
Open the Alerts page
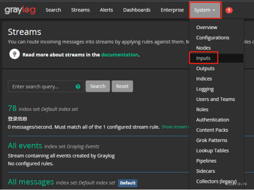tap(106, 10)
